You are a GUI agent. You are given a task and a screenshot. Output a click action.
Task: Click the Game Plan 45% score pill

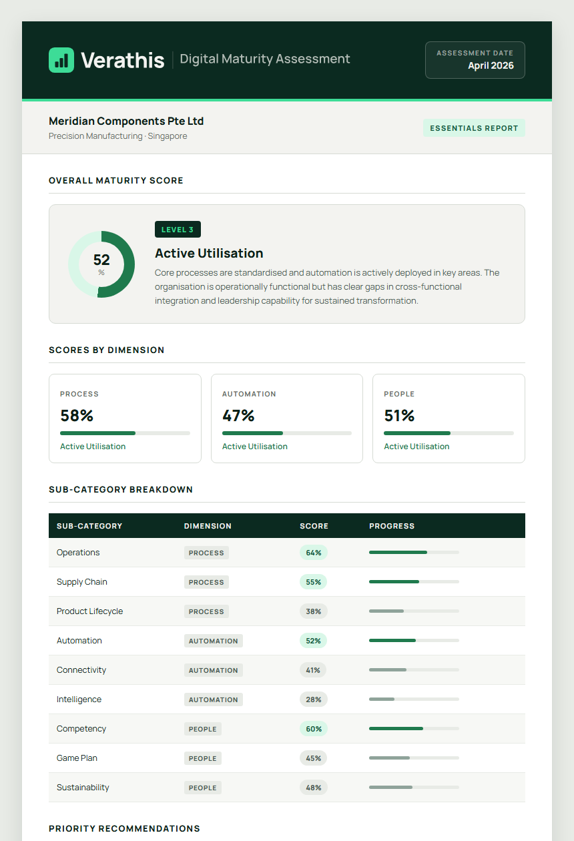314,758
